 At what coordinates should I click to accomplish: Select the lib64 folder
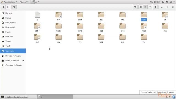pos(37,27)
